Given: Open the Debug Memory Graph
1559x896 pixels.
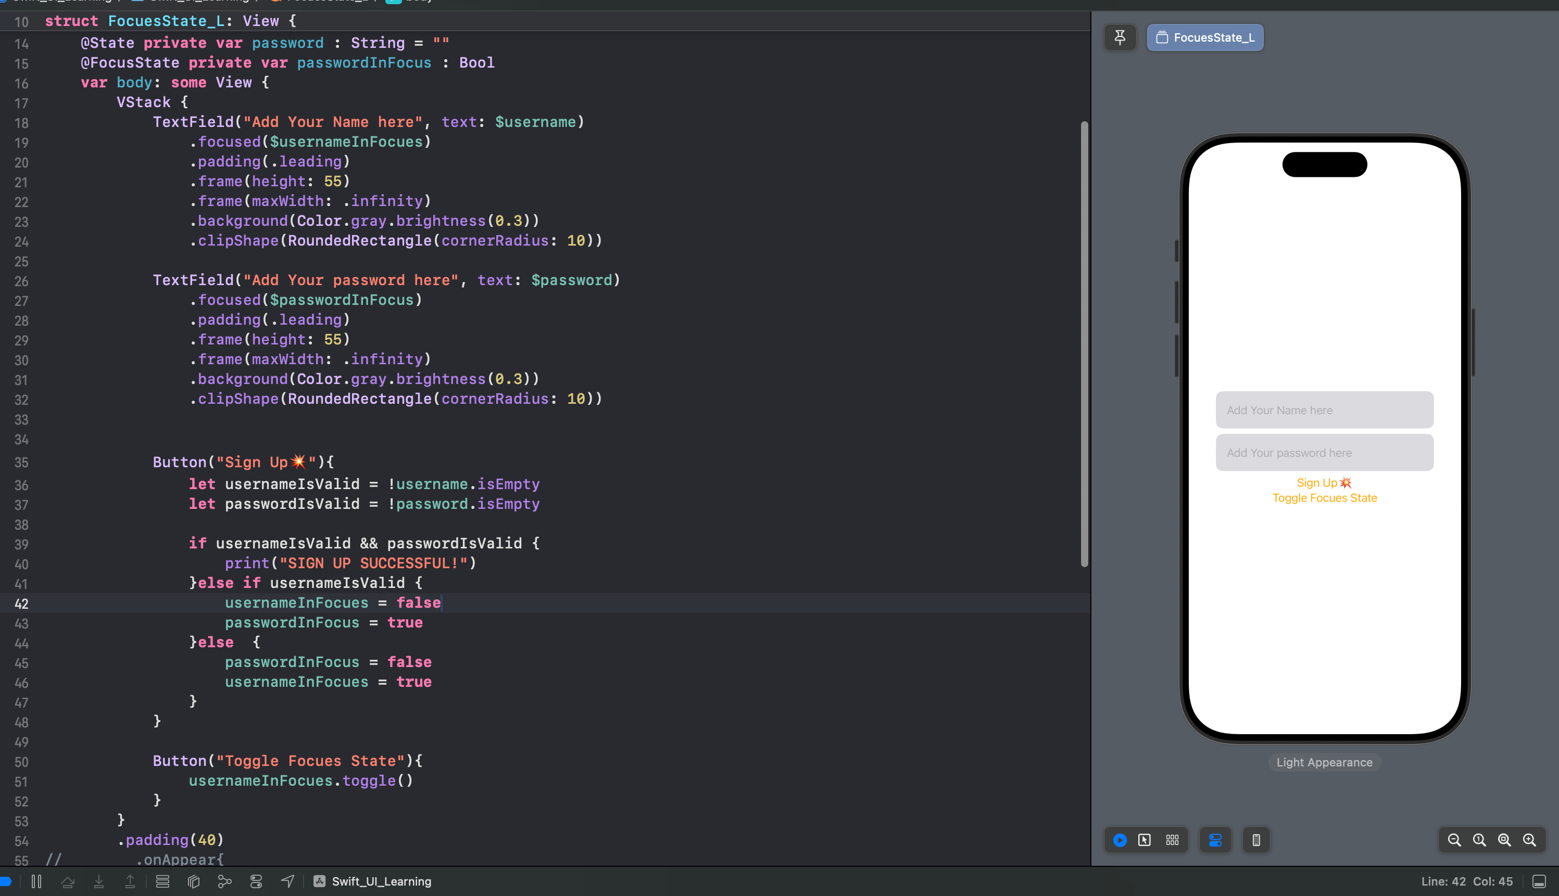Looking at the screenshot, I should point(225,881).
